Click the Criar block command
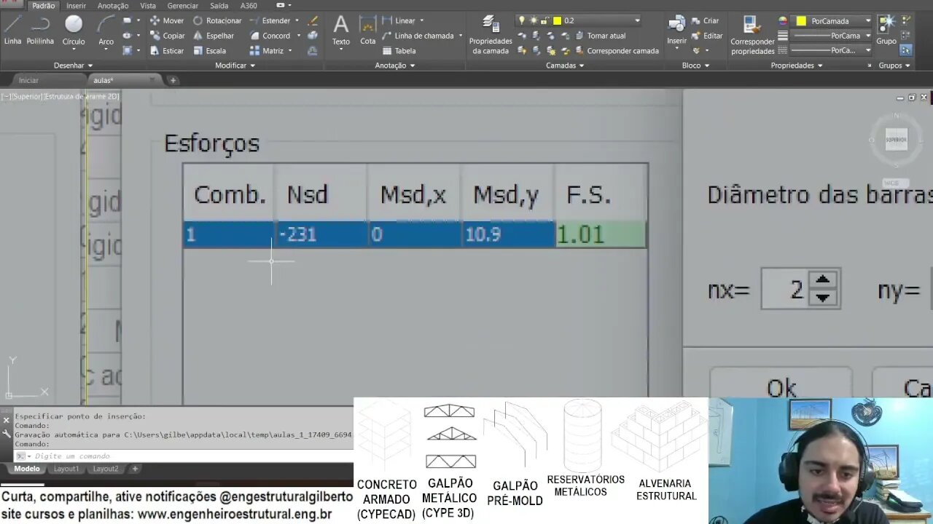The image size is (933, 524). click(x=705, y=20)
